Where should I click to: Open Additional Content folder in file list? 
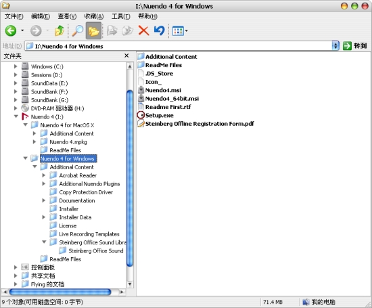171,57
